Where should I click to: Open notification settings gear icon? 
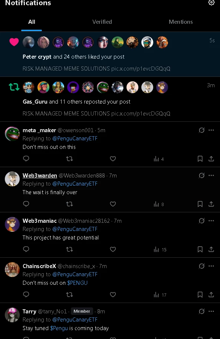211,3
